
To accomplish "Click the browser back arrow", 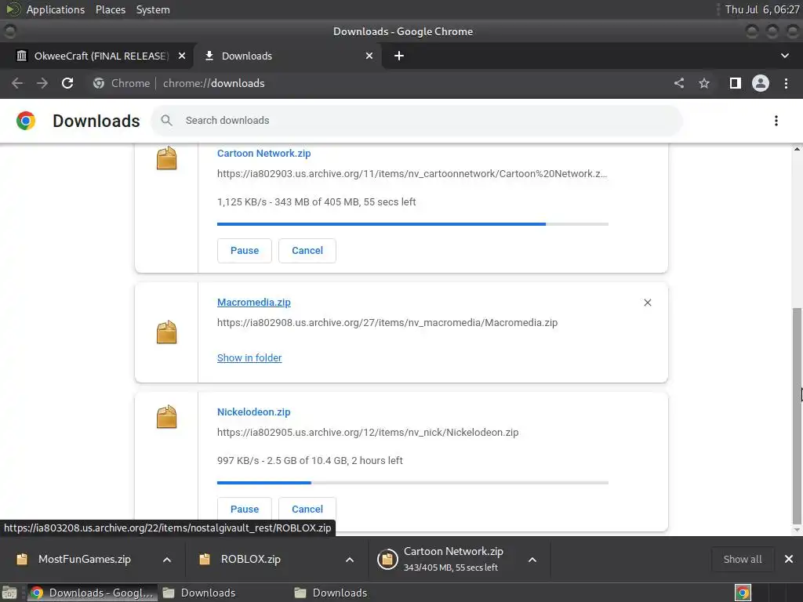I will pos(17,83).
